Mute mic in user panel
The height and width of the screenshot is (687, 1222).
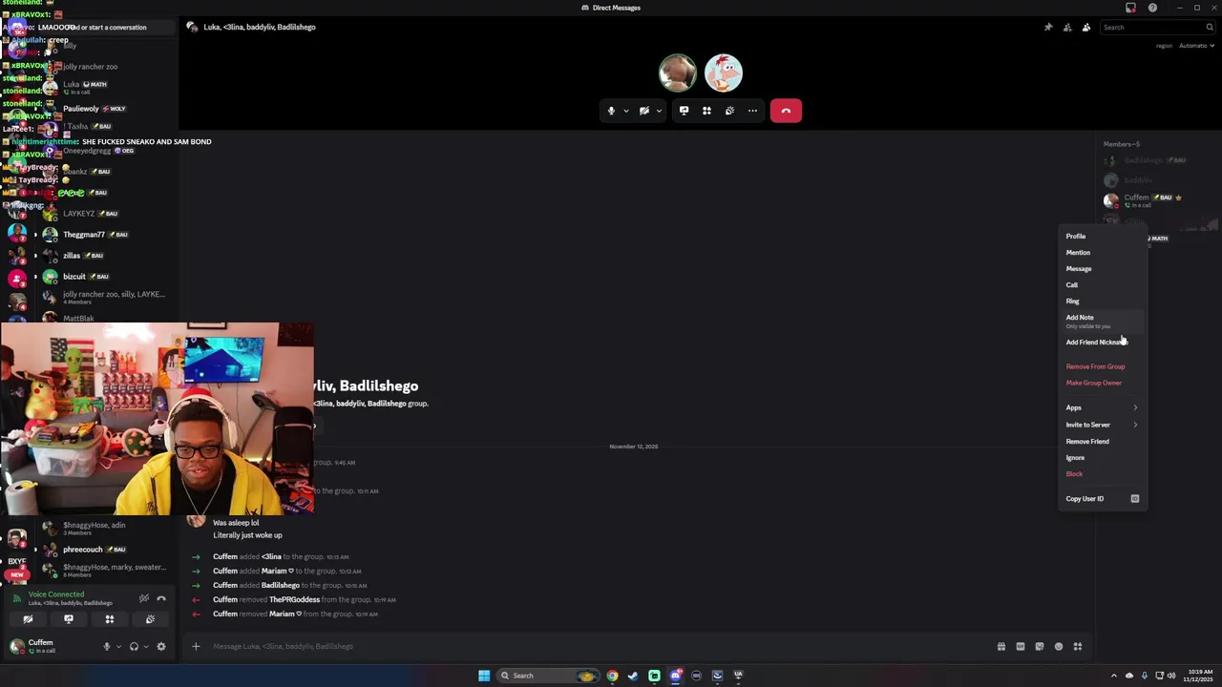click(107, 646)
